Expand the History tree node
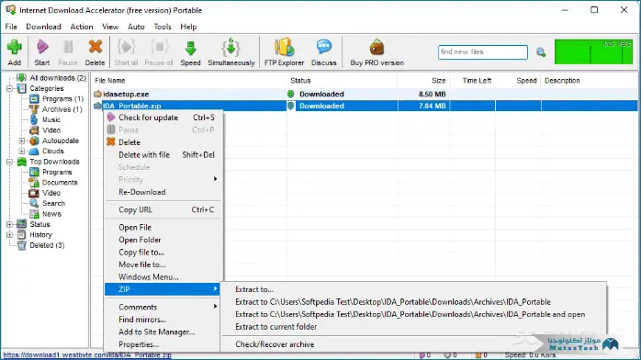This screenshot has height=360, width=641. coord(9,235)
